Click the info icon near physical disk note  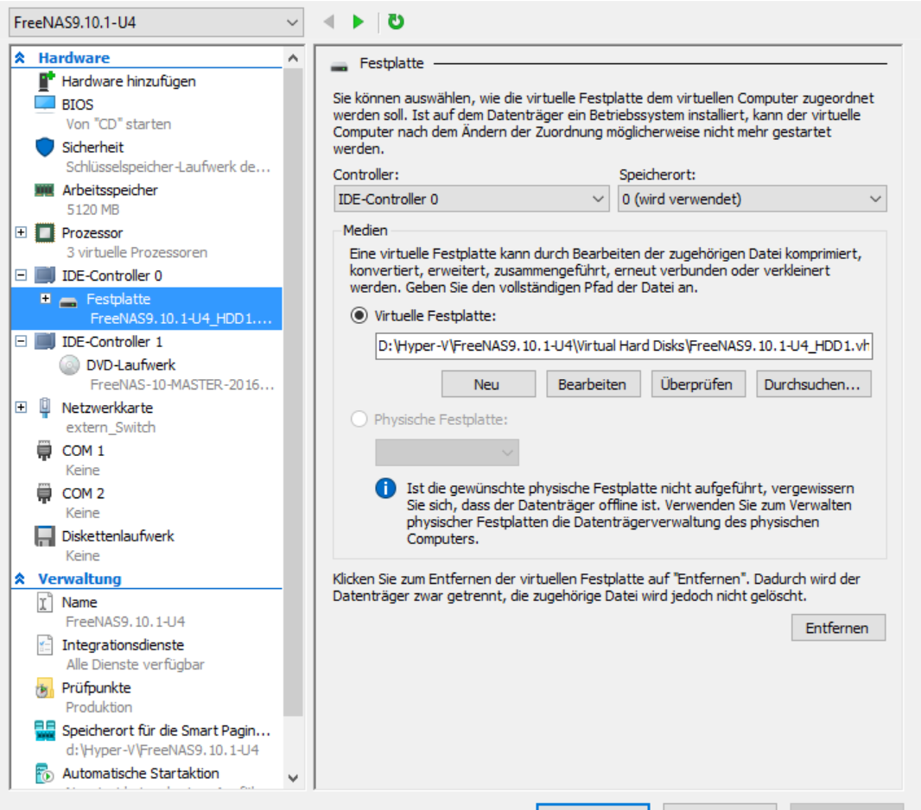(385, 488)
